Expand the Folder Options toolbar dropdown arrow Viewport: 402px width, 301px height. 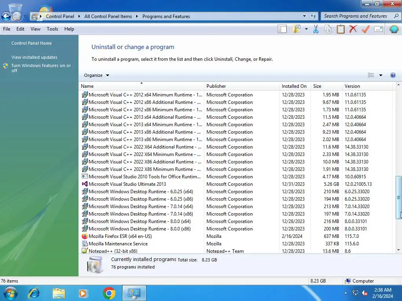point(306,29)
